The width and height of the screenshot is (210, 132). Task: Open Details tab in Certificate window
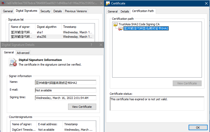[125, 11]
